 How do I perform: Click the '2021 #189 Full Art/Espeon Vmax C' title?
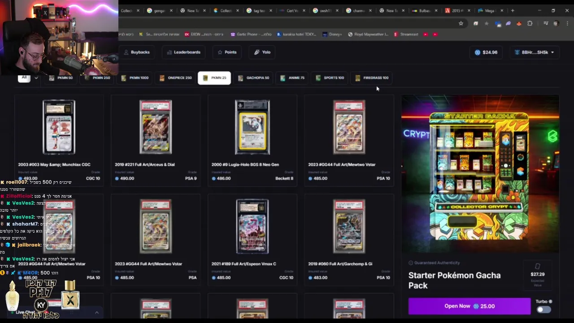point(244,264)
